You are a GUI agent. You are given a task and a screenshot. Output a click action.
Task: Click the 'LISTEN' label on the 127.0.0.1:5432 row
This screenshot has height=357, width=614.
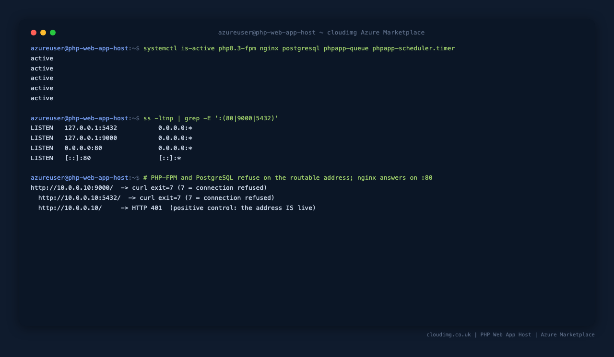[x=42, y=128]
